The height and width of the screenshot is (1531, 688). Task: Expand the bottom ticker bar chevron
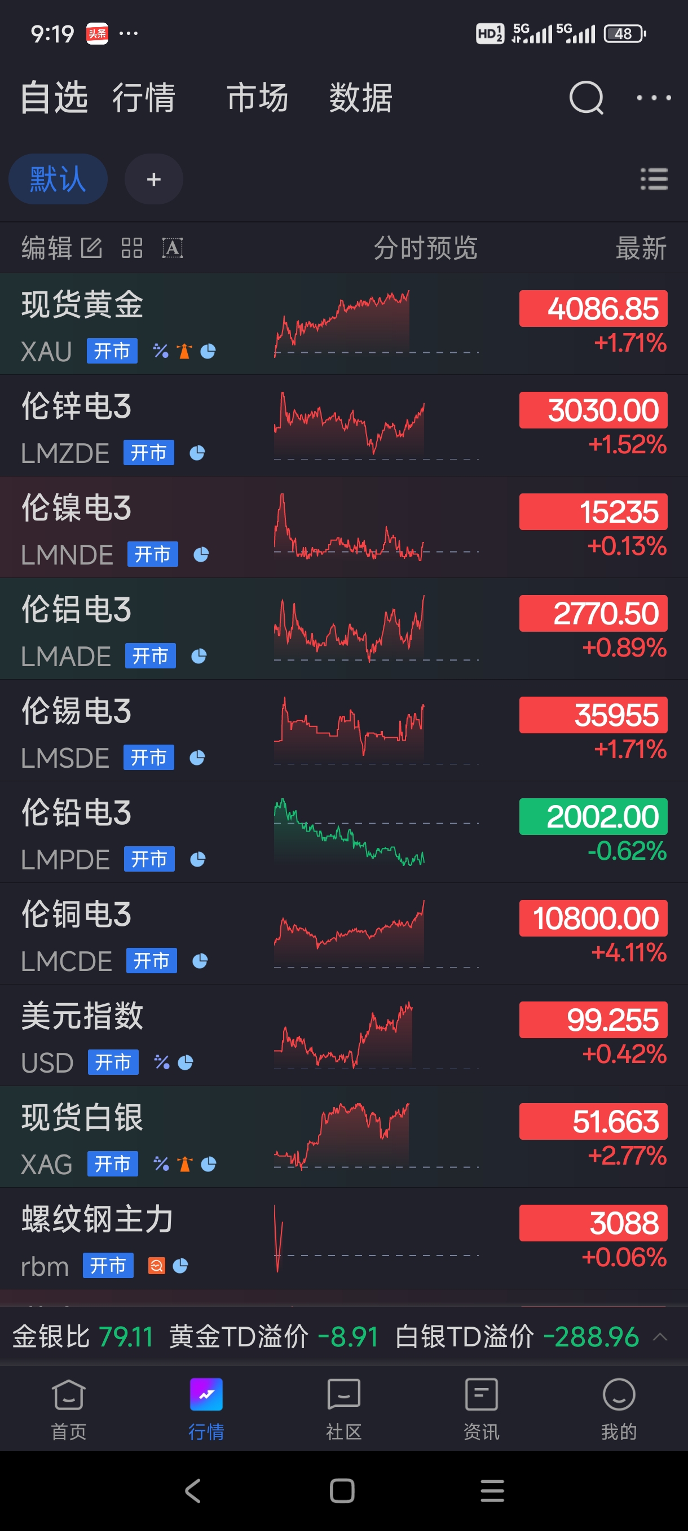pos(659,1337)
